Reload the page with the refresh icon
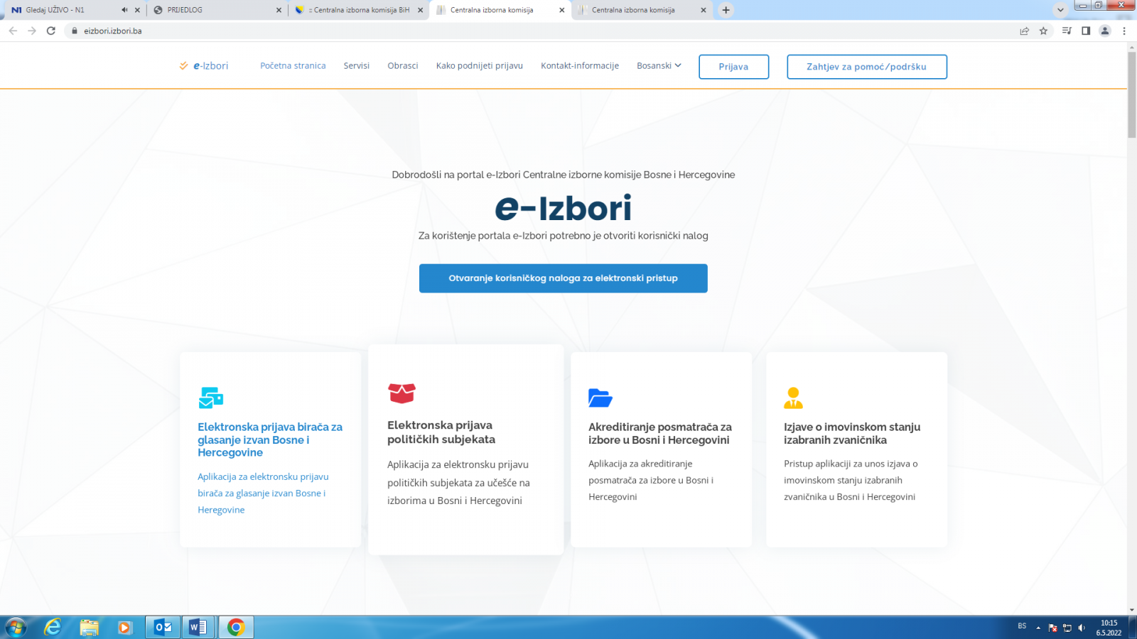This screenshot has height=639, width=1137. point(51,31)
